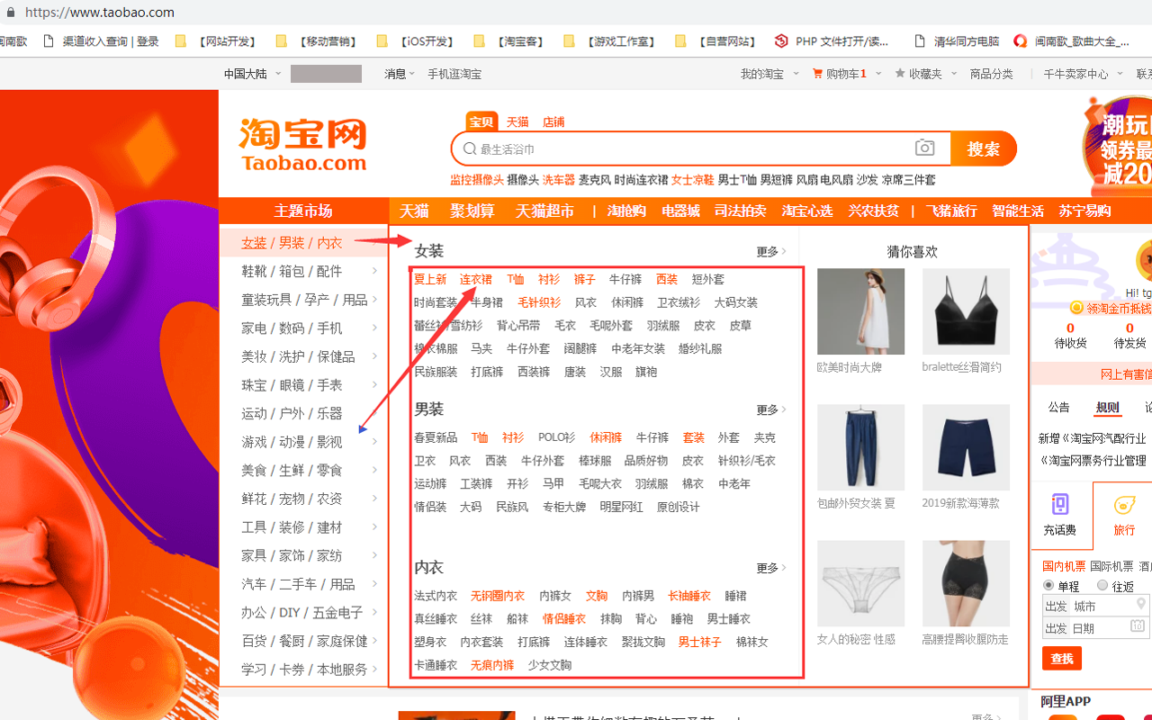
Task: Open the 汉服 link under 女装
Action: (611, 372)
